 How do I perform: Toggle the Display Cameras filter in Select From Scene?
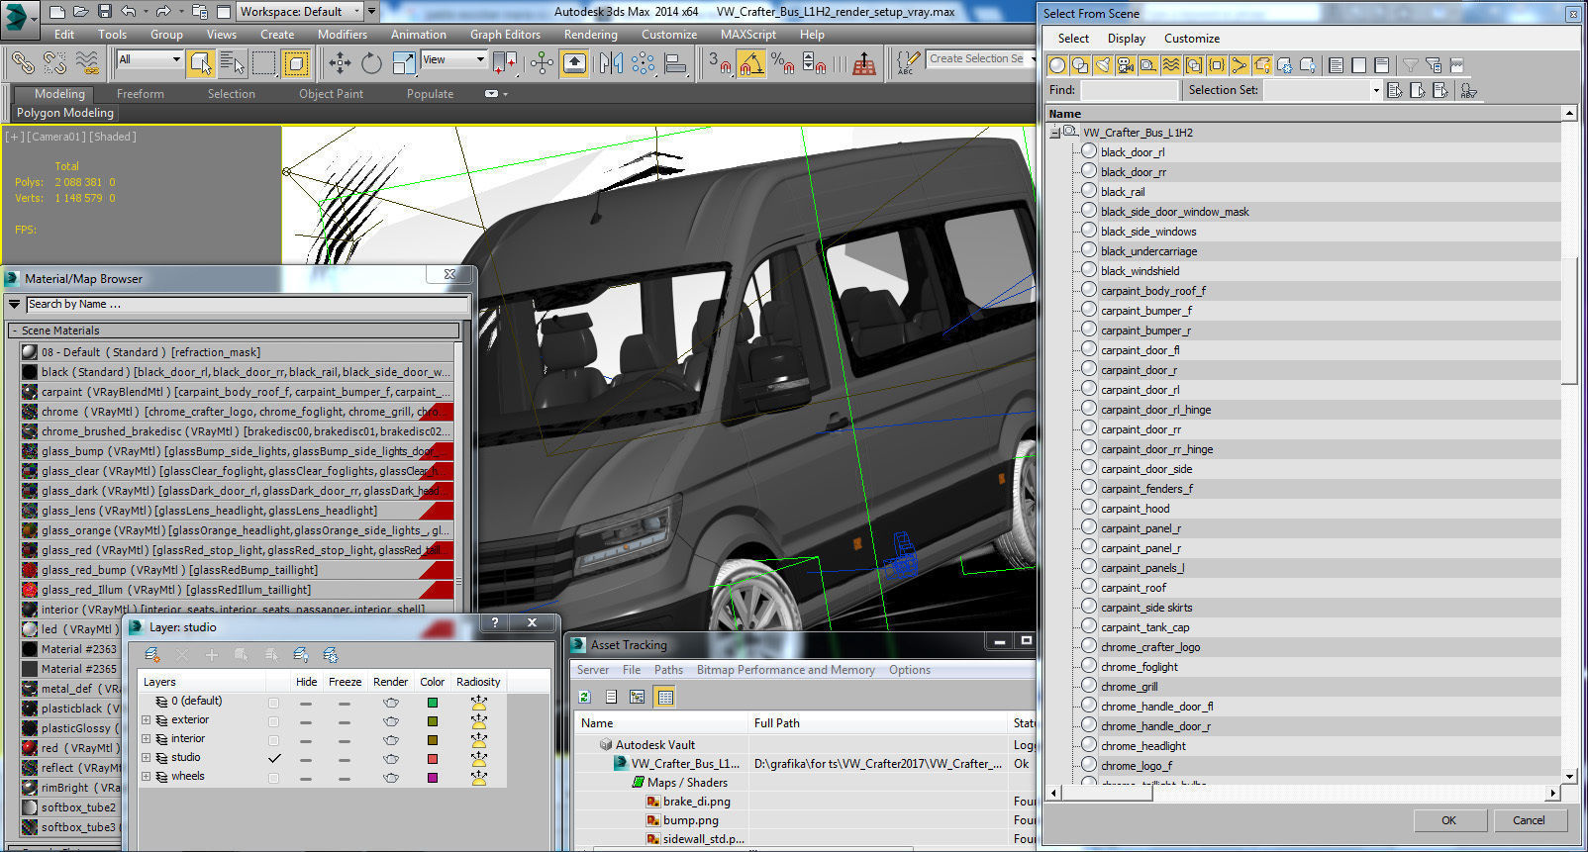pos(1126,65)
